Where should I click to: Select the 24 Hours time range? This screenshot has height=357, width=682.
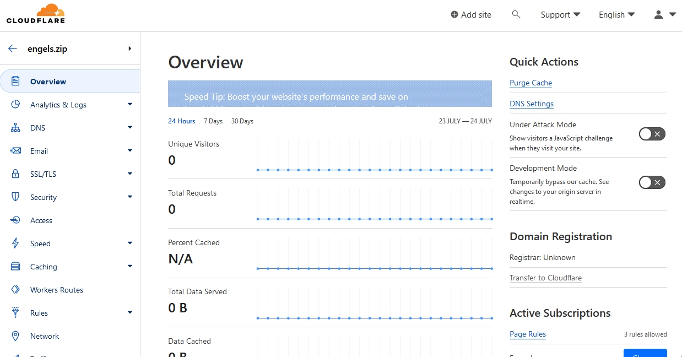(182, 121)
